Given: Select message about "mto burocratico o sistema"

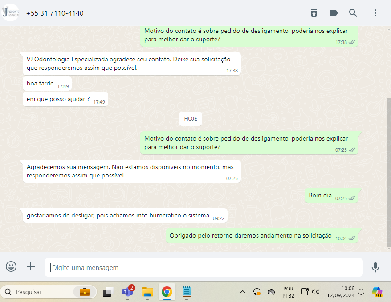Looking at the screenshot, I should tap(125, 216).
